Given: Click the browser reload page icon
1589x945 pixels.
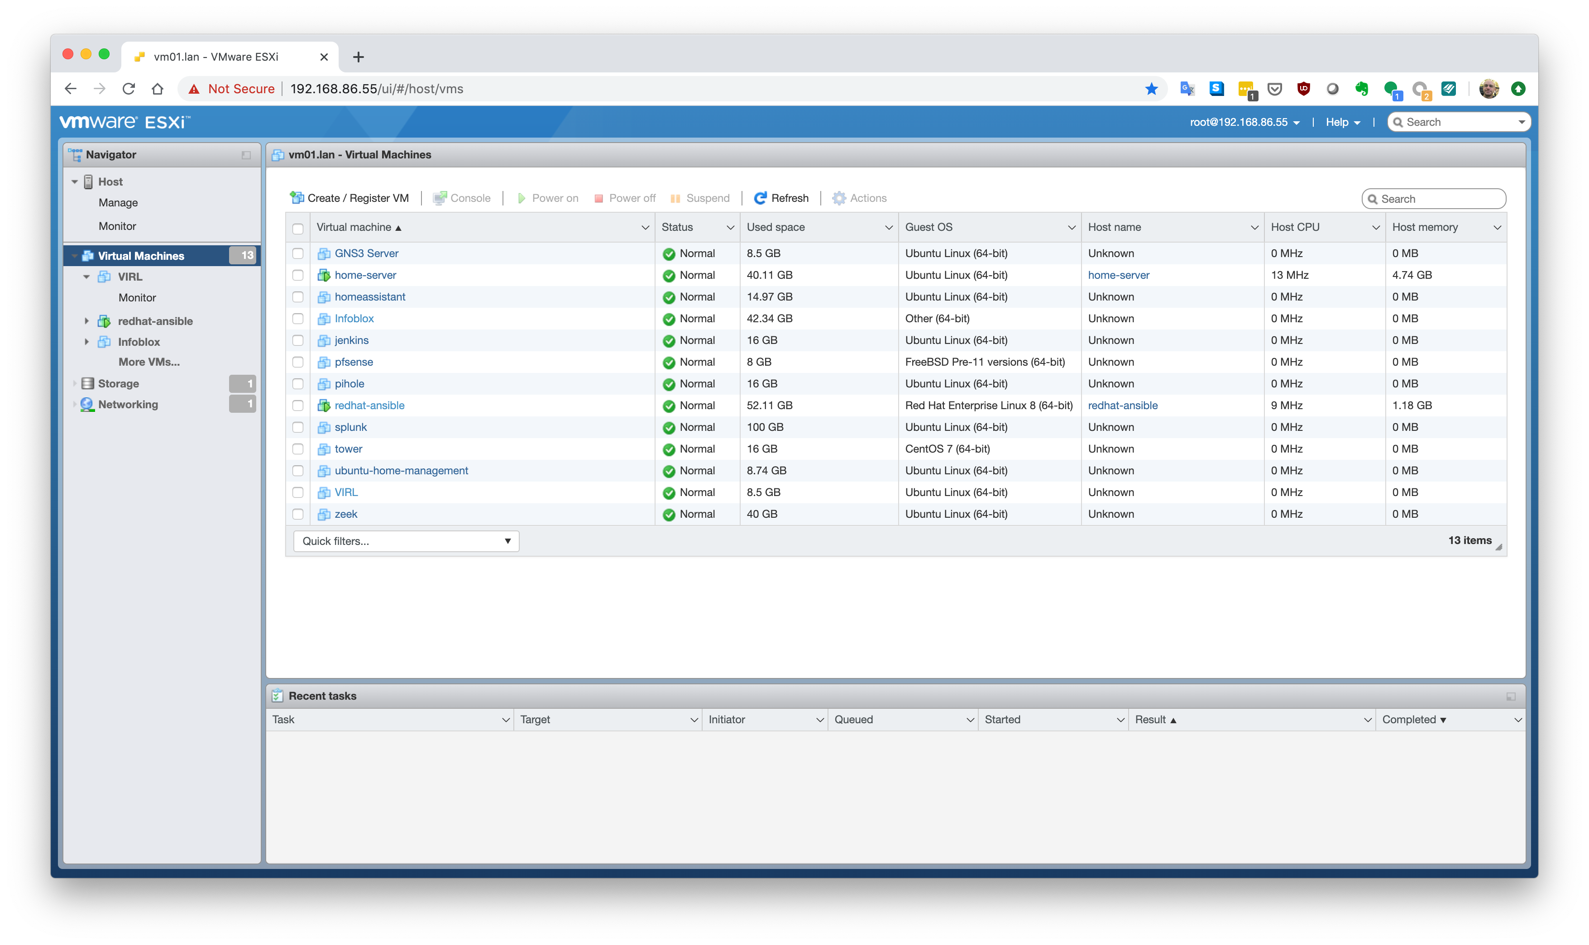Looking at the screenshot, I should pyautogui.click(x=129, y=89).
